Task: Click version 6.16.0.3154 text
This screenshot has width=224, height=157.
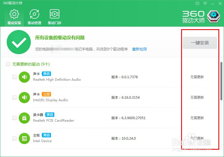Action: click(x=125, y=97)
